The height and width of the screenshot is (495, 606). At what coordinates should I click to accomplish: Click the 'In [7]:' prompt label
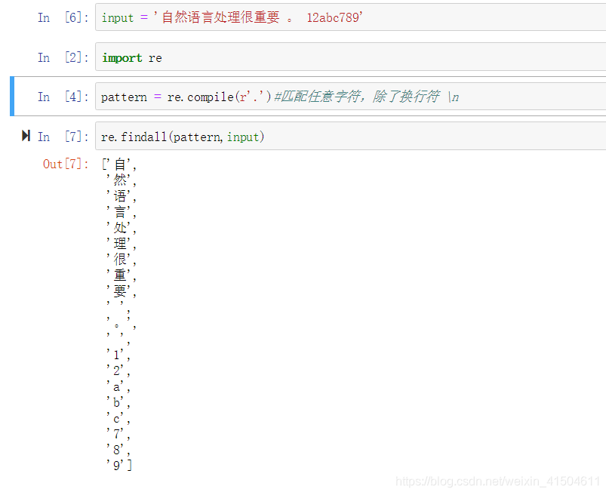point(63,137)
